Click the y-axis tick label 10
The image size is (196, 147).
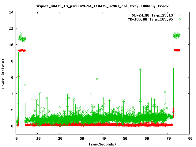11,45
